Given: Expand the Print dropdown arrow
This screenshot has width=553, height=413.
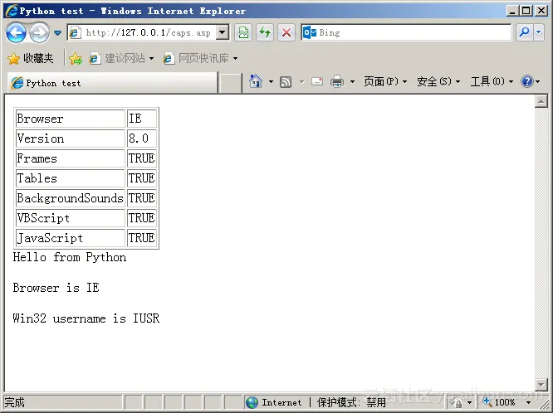Looking at the screenshot, I should click(352, 82).
